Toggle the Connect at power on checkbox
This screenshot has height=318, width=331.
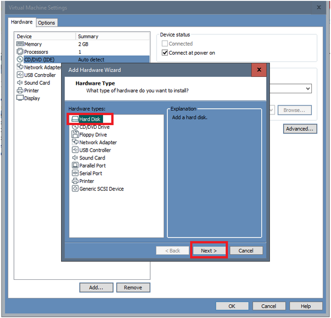[165, 53]
